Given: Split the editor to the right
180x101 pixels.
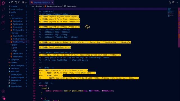Looking at the screenshot, I should click(173, 3).
